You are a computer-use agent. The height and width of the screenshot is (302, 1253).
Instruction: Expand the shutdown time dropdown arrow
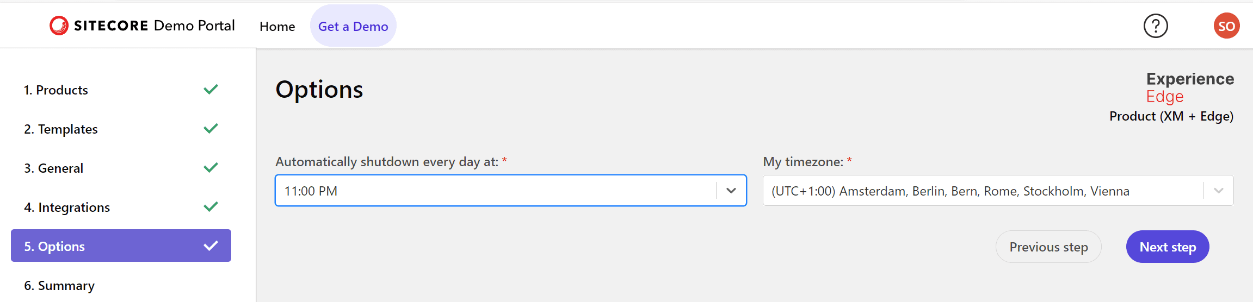pyautogui.click(x=731, y=191)
